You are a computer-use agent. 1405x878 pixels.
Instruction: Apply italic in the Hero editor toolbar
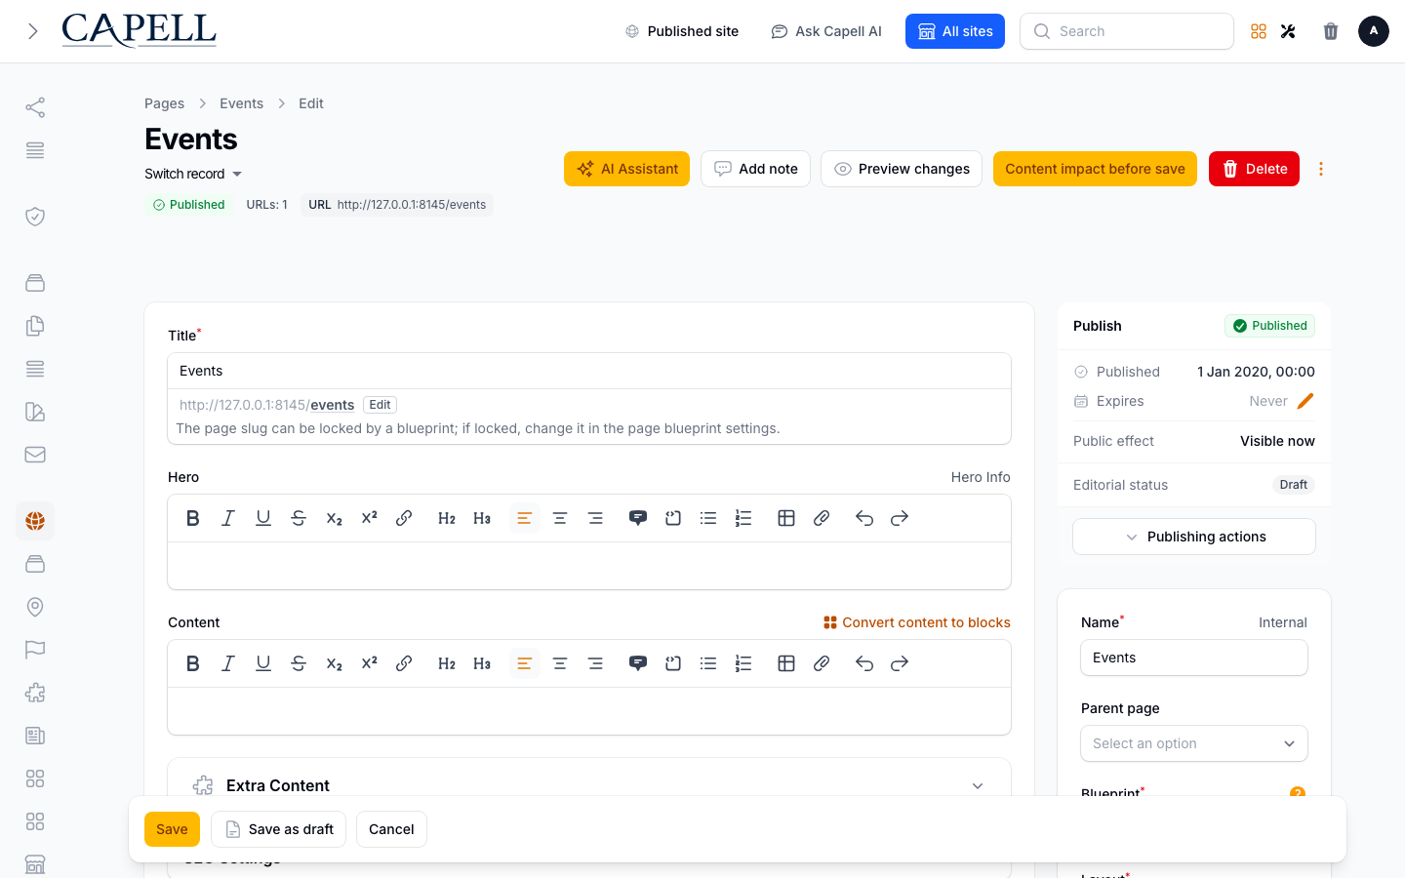(x=228, y=518)
